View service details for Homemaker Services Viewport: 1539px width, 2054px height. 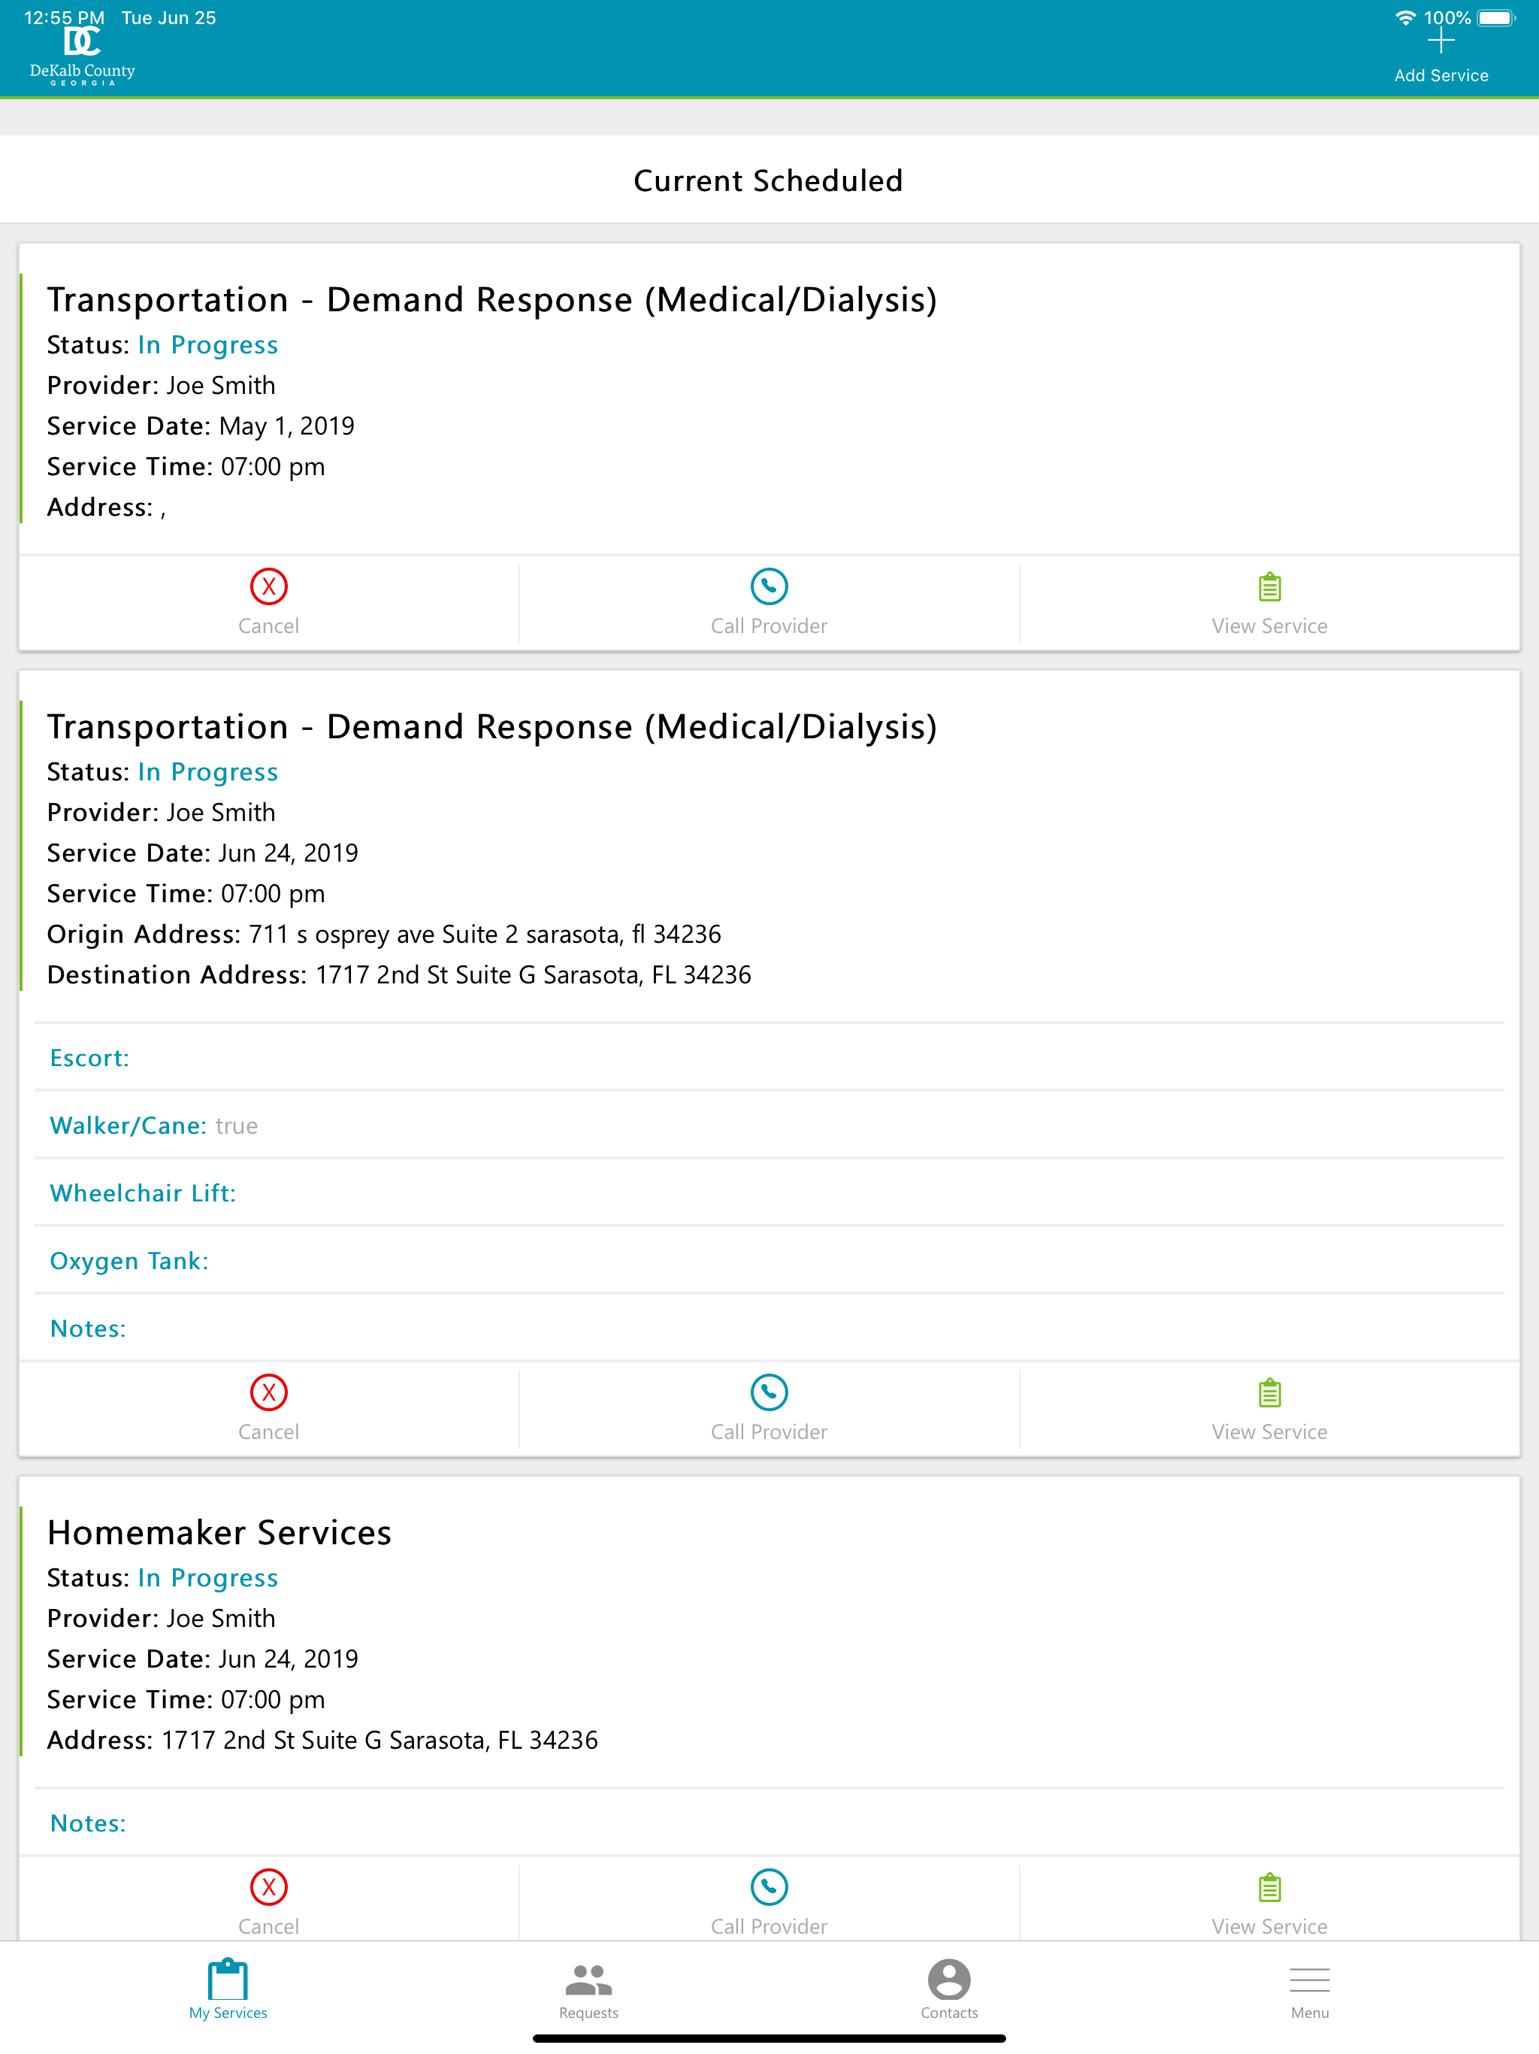click(1269, 1901)
